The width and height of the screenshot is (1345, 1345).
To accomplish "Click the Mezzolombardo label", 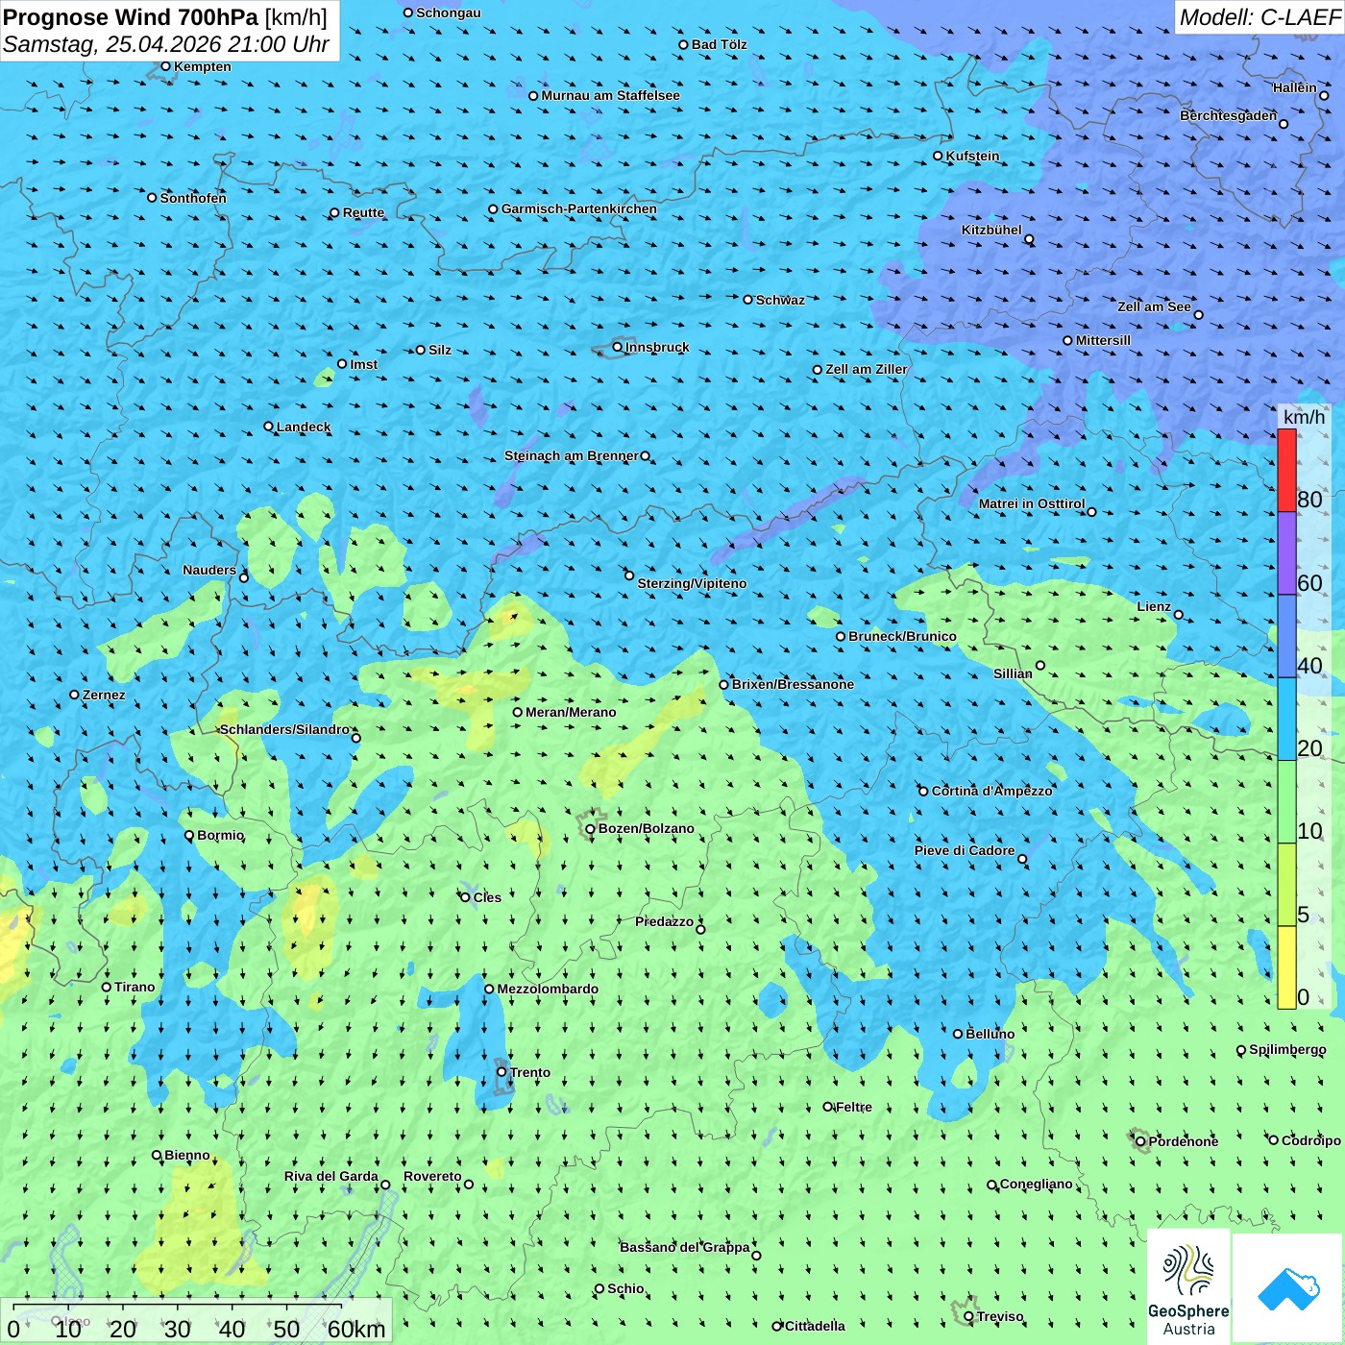I will point(548,989).
